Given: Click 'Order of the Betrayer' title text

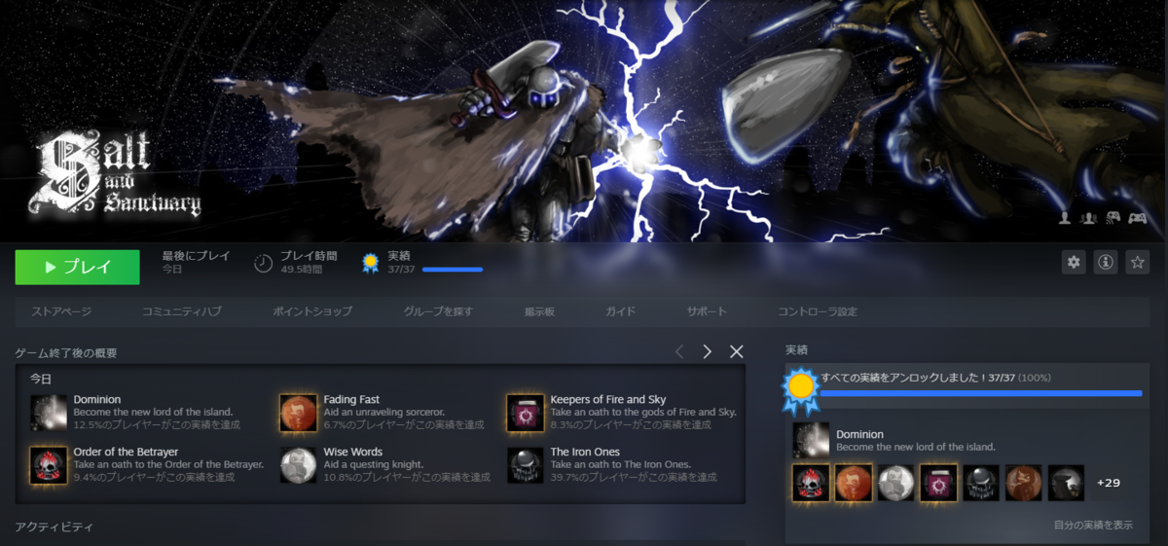Looking at the screenshot, I should 126,452.
